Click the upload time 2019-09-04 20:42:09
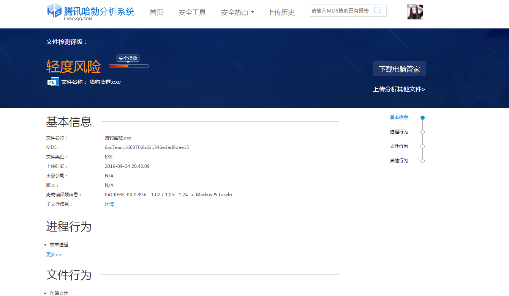Viewport: 509px width, 296px height. [127, 166]
